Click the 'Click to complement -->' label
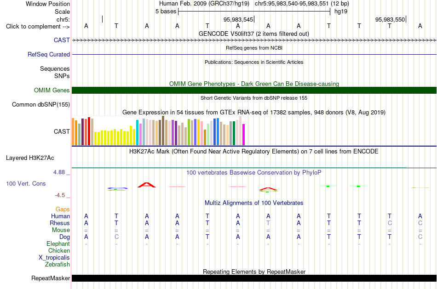 38,27
